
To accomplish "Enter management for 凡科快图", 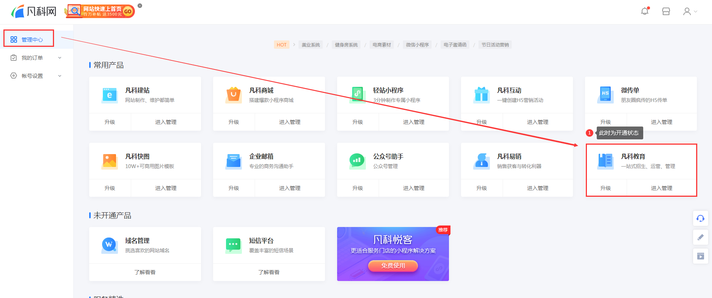I will [x=166, y=188].
